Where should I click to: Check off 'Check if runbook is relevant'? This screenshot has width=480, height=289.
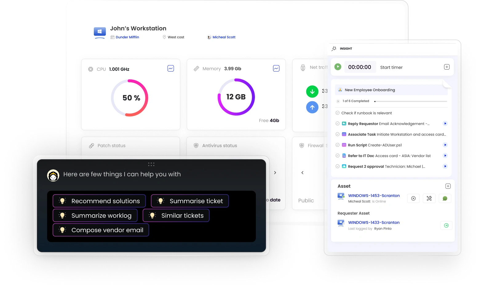click(338, 113)
